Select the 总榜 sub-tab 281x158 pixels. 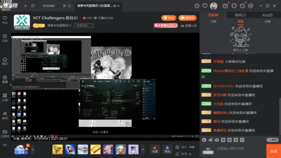click(x=267, y=21)
